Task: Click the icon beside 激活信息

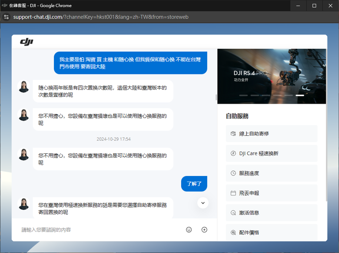Action: click(233, 213)
